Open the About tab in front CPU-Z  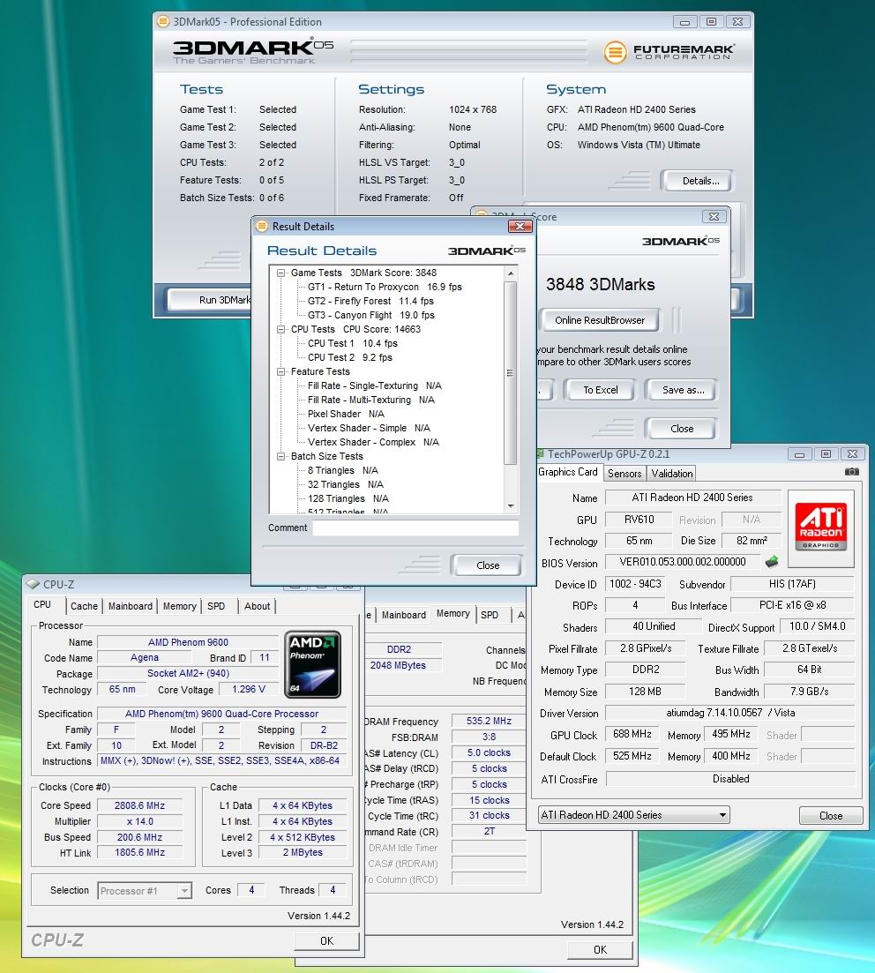pyautogui.click(x=257, y=606)
